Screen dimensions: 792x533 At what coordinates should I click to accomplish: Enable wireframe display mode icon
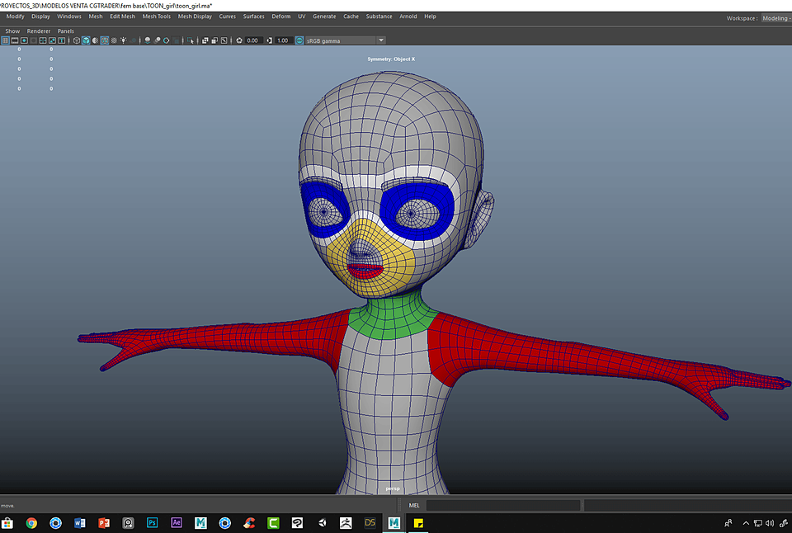tap(76, 40)
